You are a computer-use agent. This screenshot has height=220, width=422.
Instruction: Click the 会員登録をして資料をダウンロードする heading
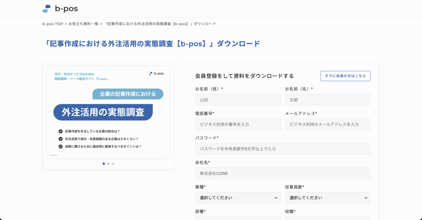[x=244, y=76]
